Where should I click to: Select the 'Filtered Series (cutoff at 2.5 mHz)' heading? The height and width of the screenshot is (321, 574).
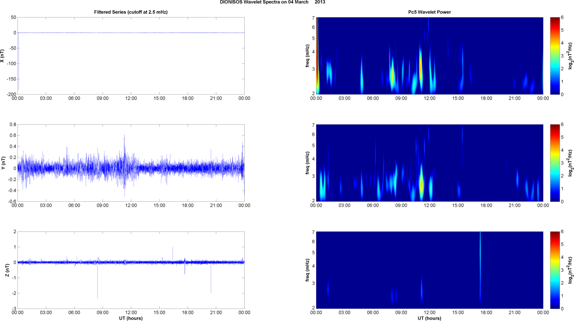coord(131,12)
